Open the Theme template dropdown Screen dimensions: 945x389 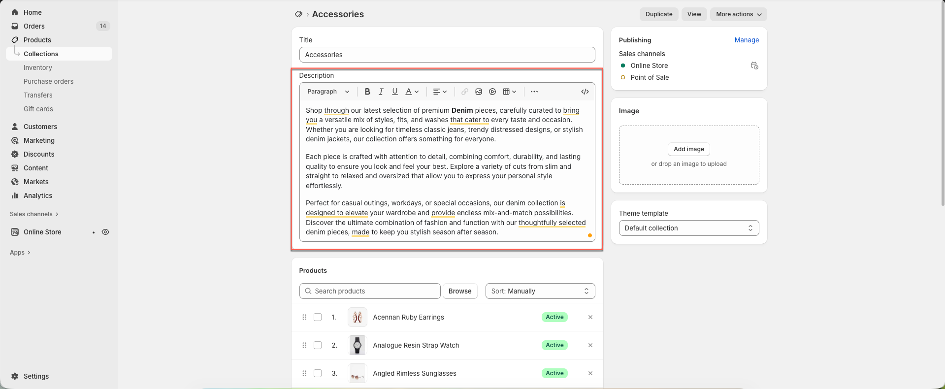688,228
